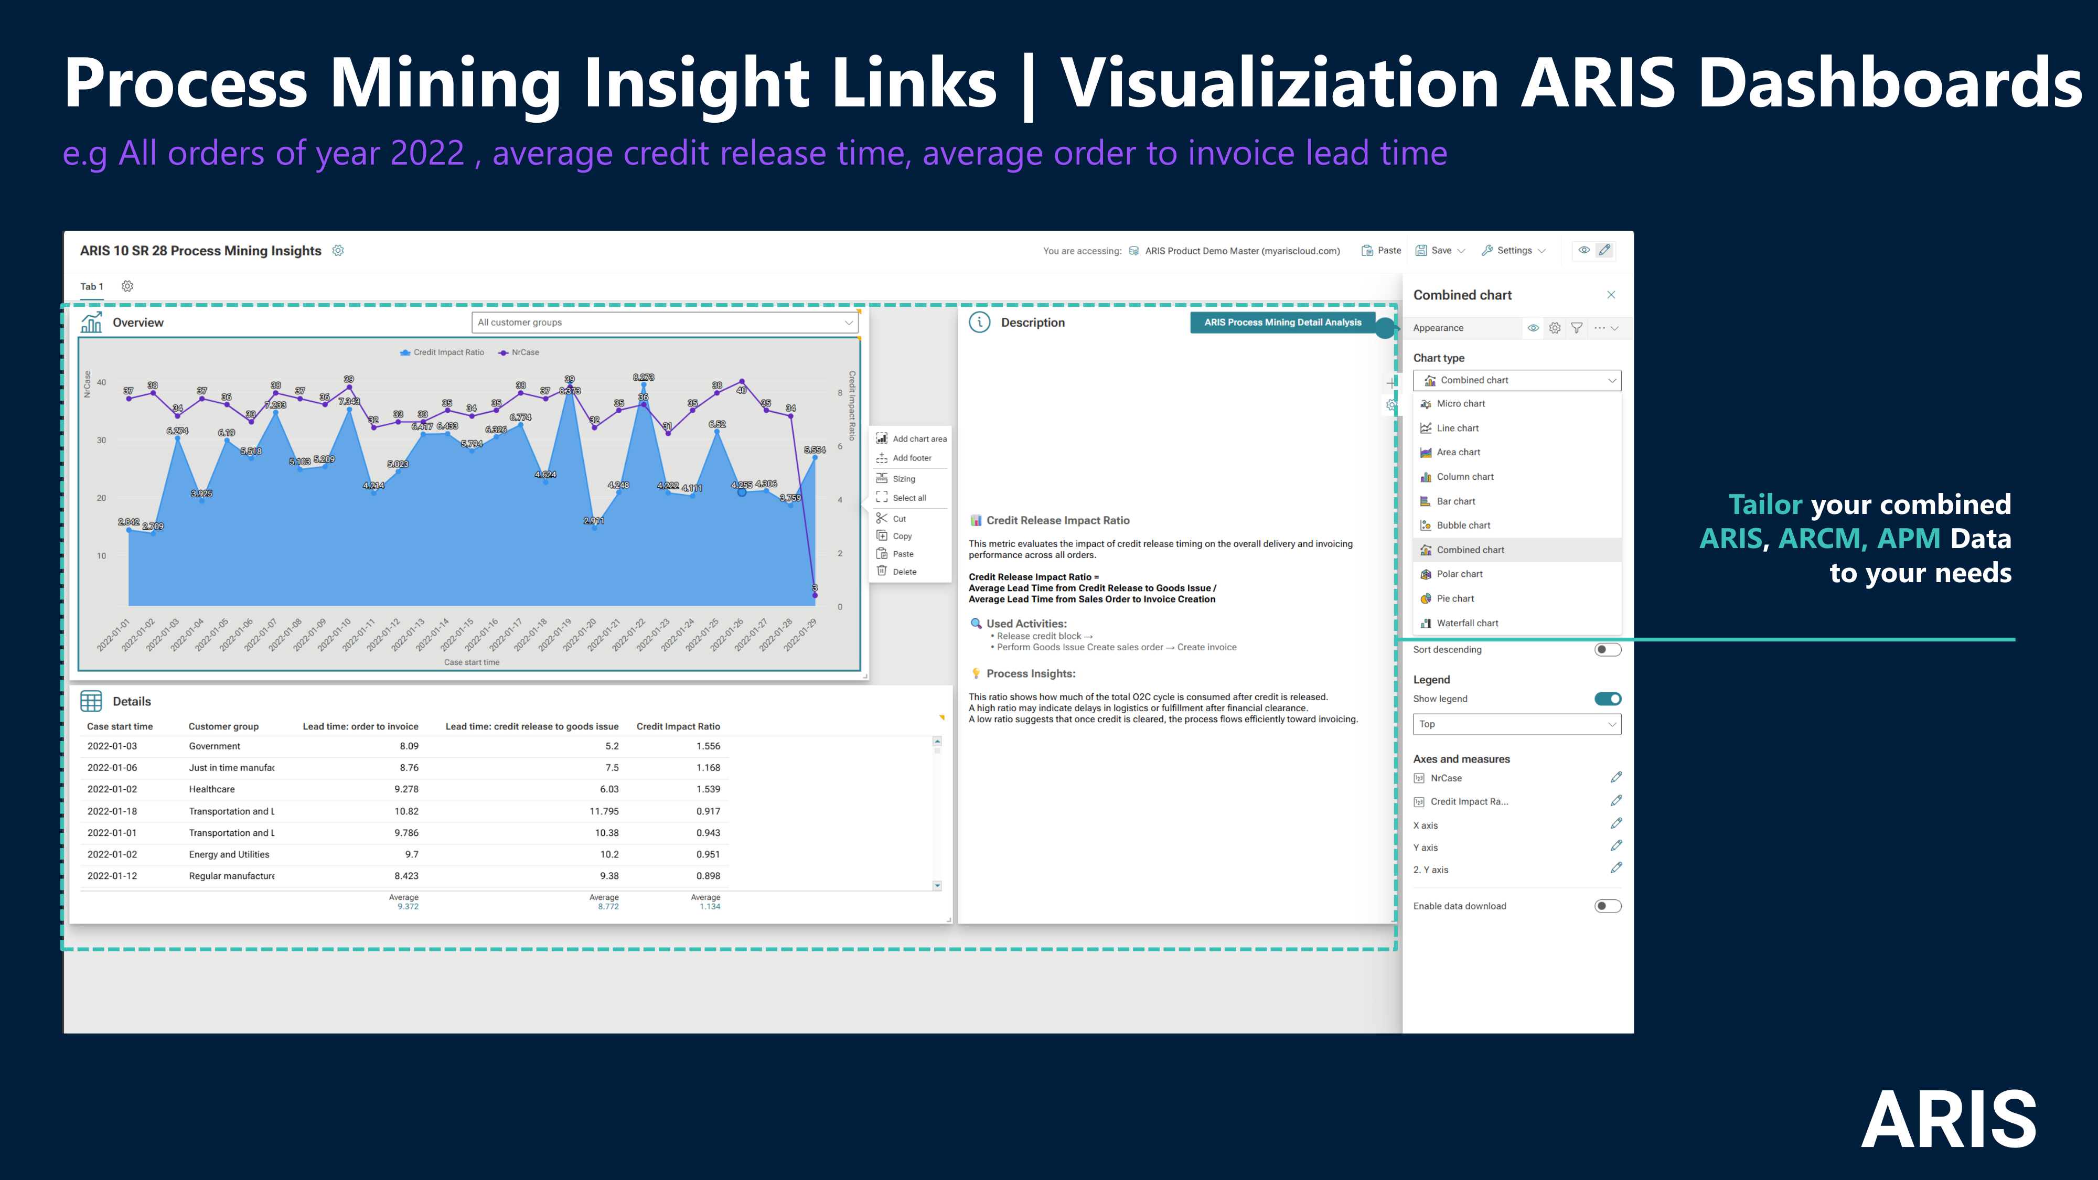Close the Combined chart panel
Screen dimensions: 2098x1180
1611,295
